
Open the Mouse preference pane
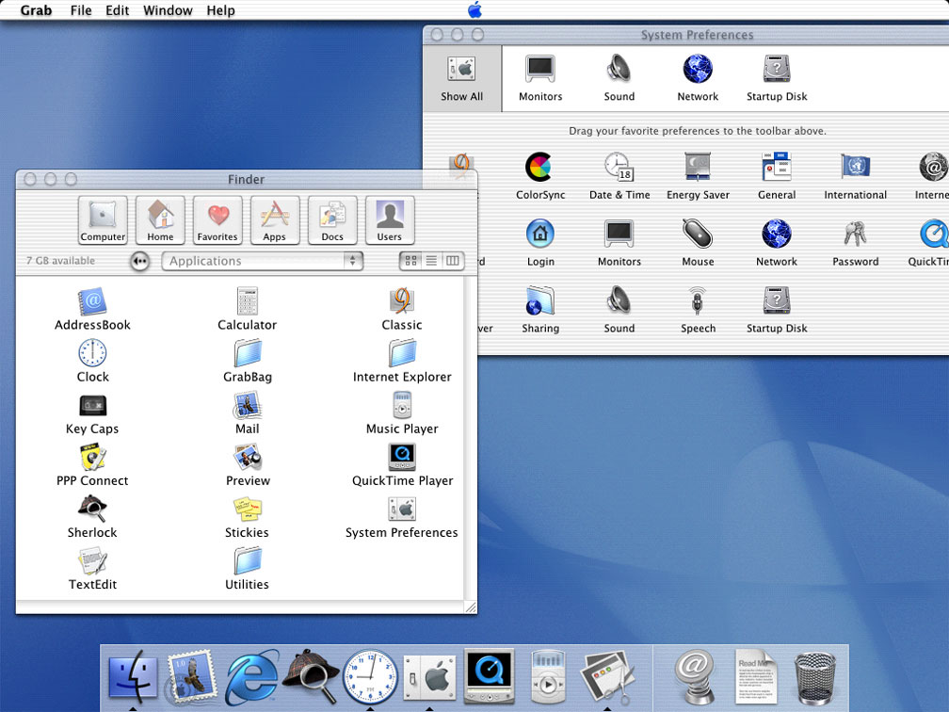point(698,242)
